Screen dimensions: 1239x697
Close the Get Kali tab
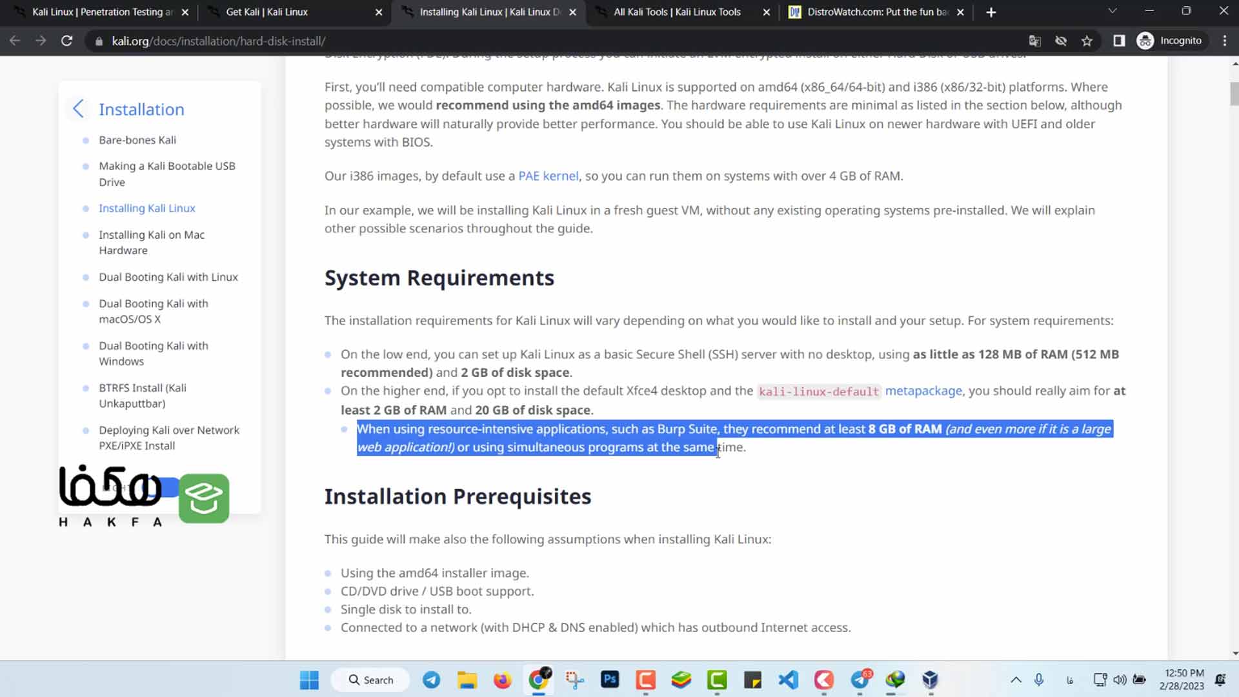click(x=379, y=12)
